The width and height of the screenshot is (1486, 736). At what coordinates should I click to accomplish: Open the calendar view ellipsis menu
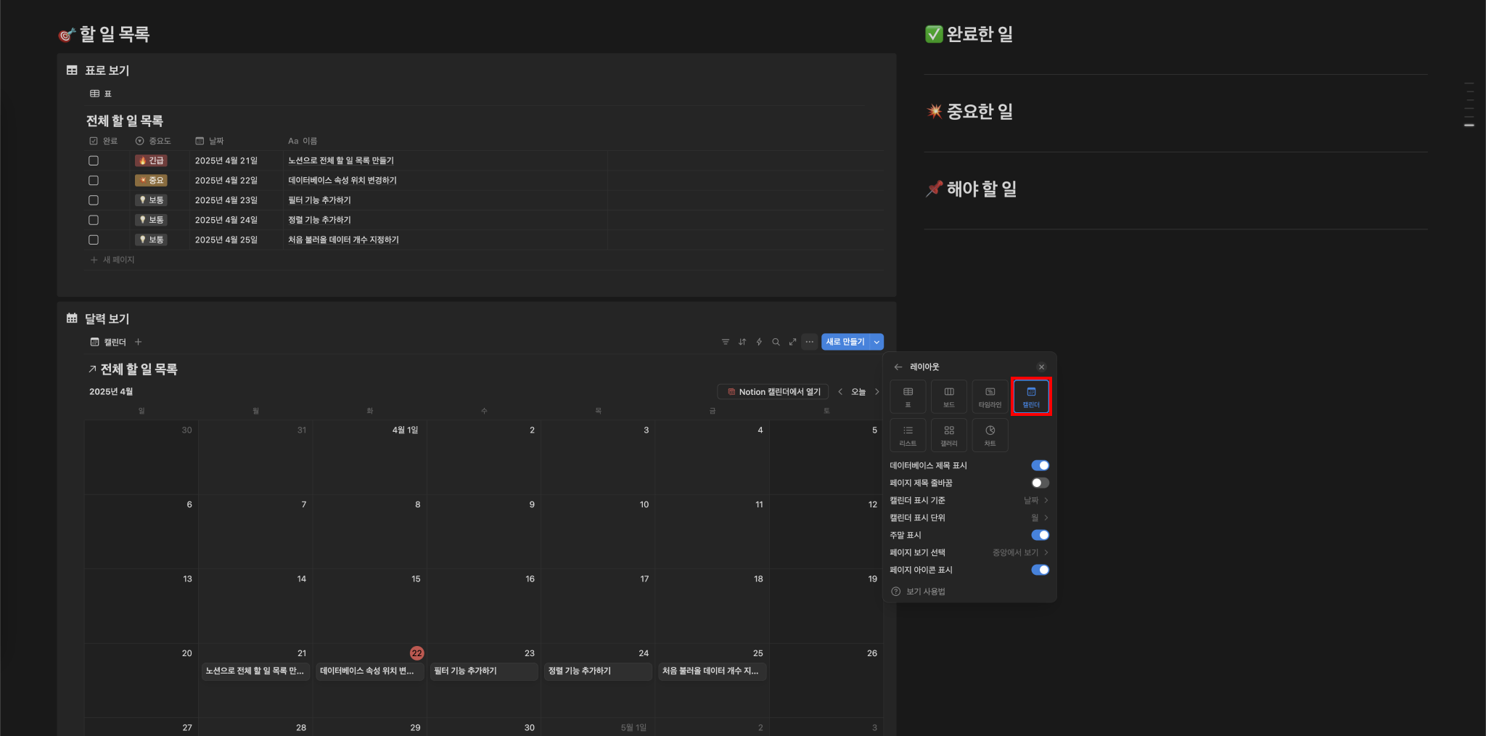(x=810, y=342)
